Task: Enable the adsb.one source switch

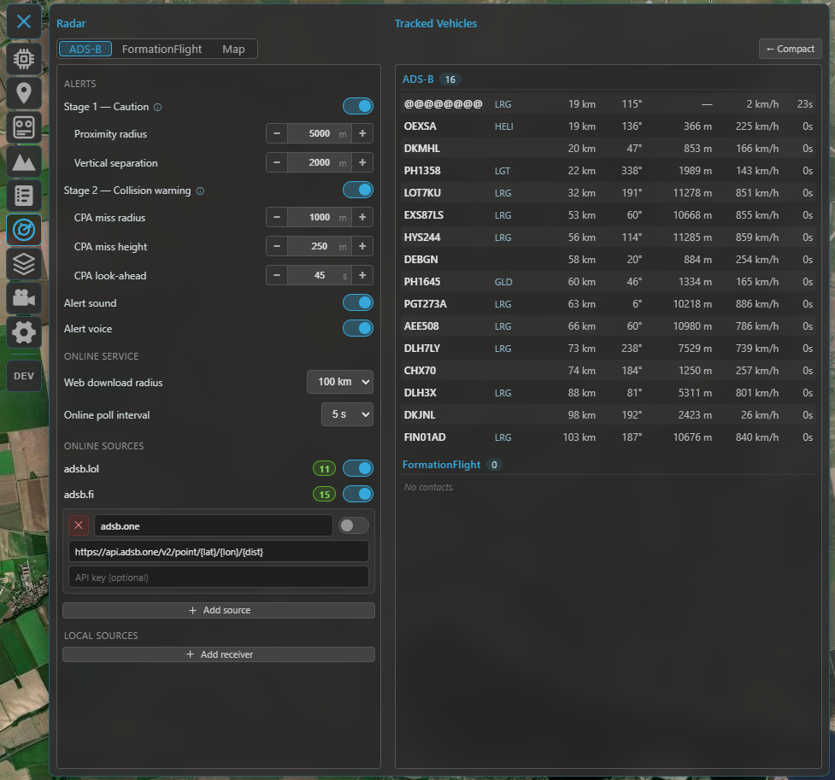Action: pos(354,525)
